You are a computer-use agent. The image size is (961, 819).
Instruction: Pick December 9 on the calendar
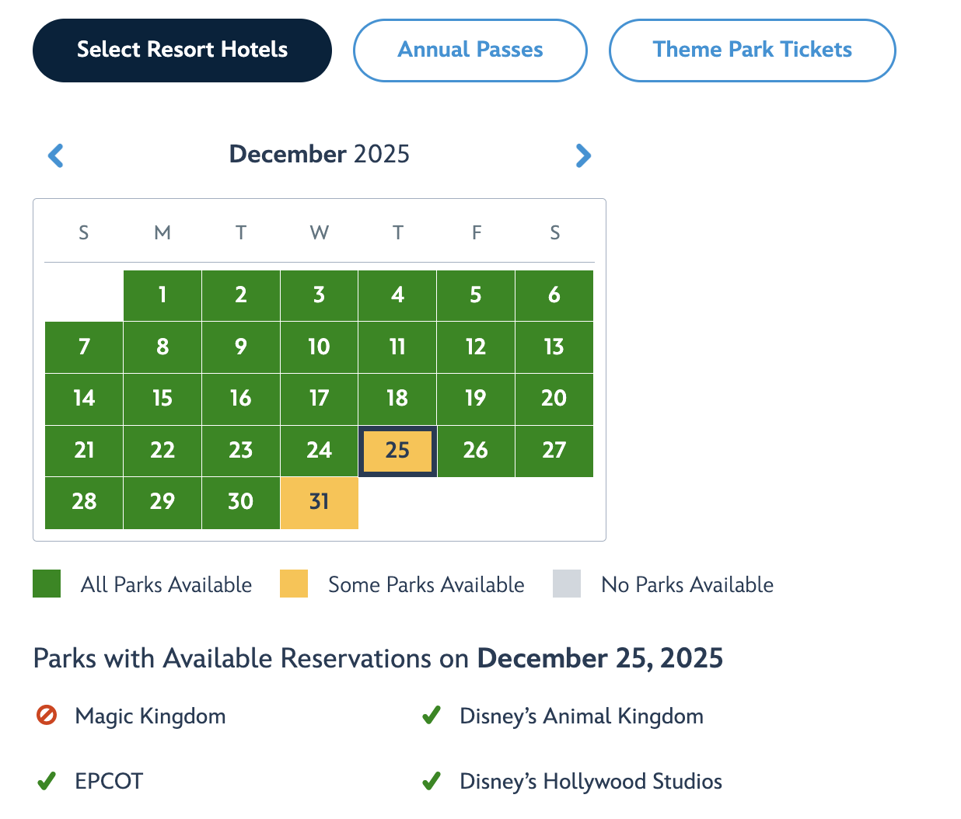240,347
